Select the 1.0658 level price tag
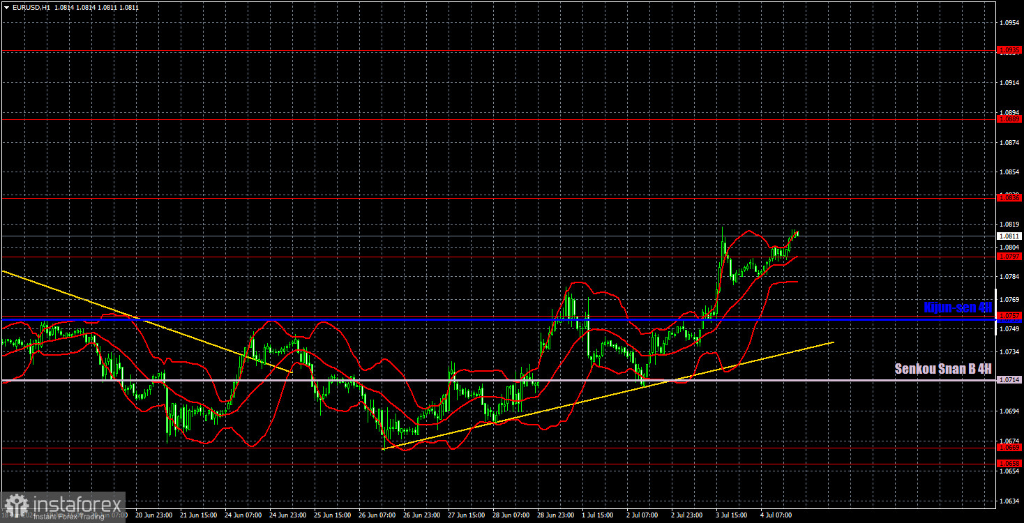The height and width of the screenshot is (523, 1024). [1010, 463]
